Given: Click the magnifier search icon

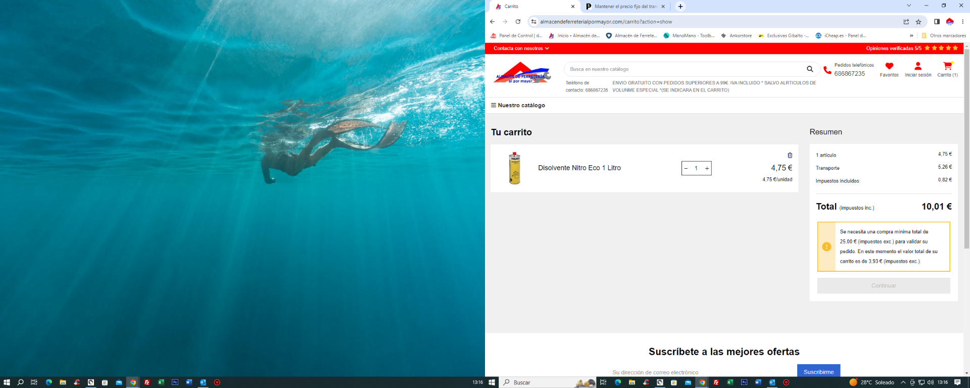Looking at the screenshot, I should (x=810, y=69).
